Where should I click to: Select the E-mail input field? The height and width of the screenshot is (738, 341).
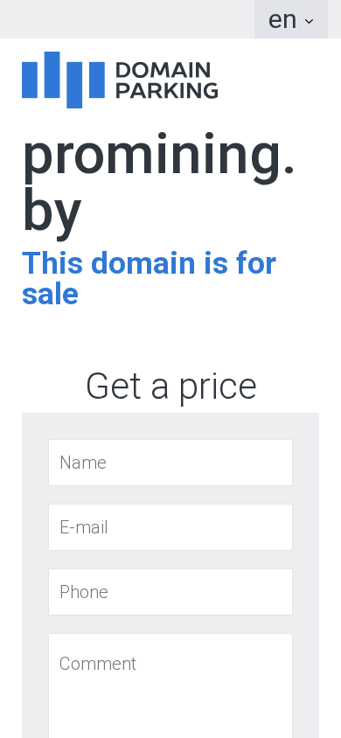click(170, 527)
